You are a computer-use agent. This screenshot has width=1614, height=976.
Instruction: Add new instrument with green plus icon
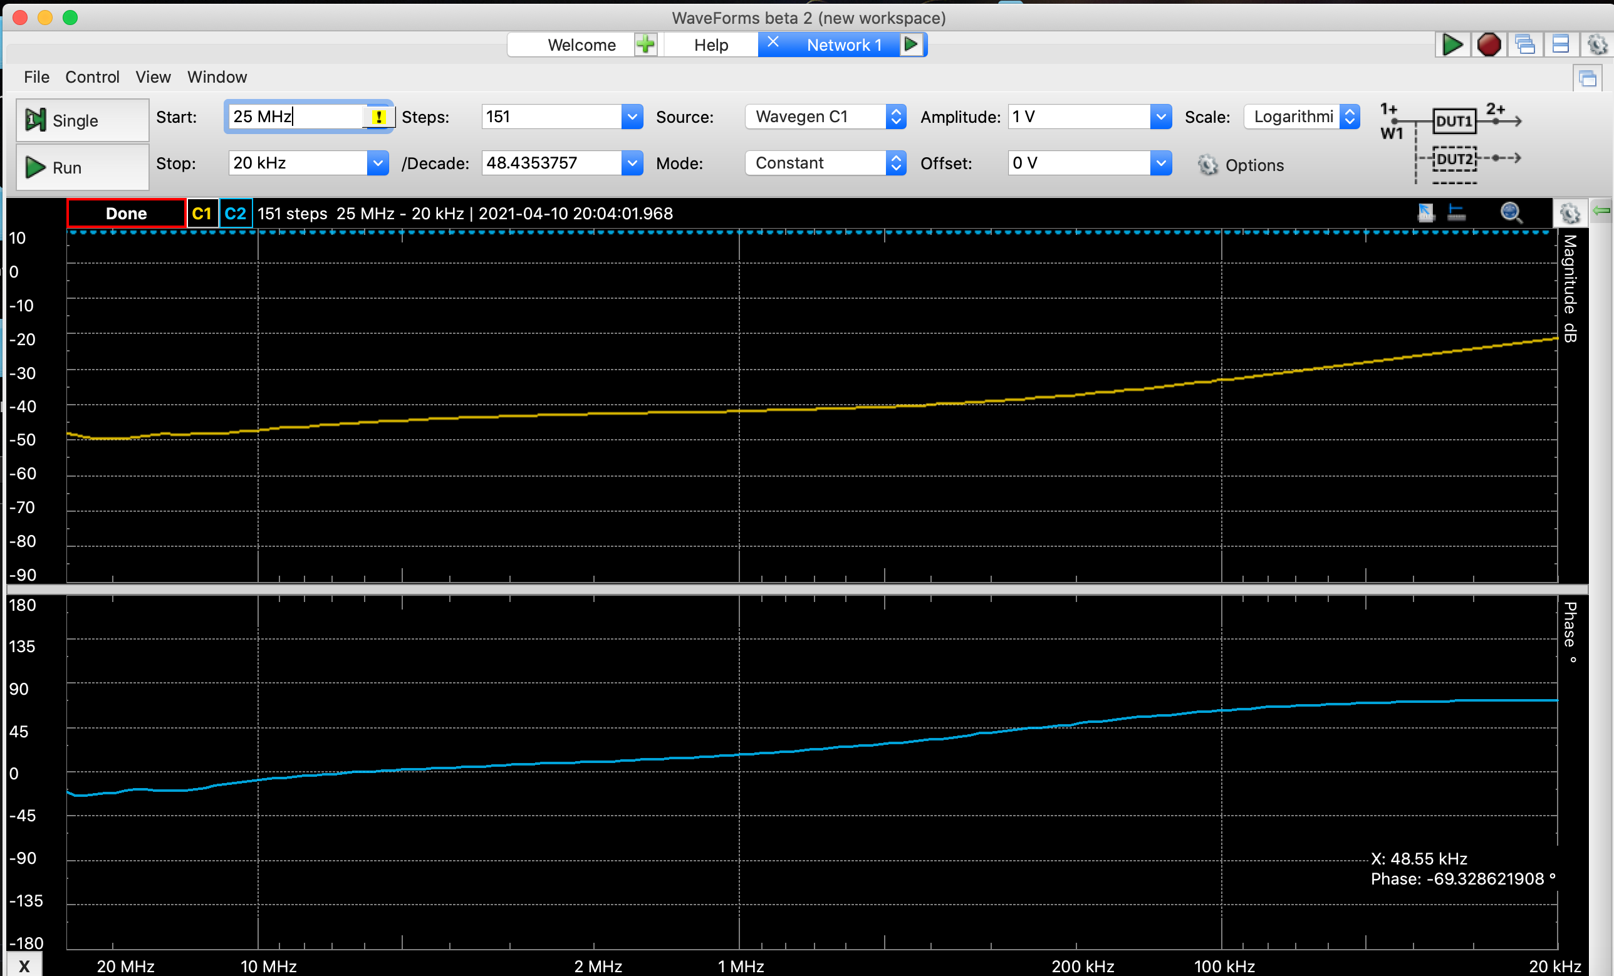pyautogui.click(x=645, y=44)
